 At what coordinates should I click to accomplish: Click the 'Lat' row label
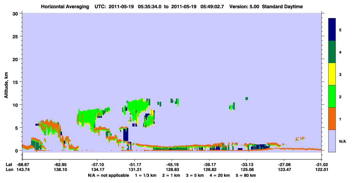pyautogui.click(x=9, y=165)
